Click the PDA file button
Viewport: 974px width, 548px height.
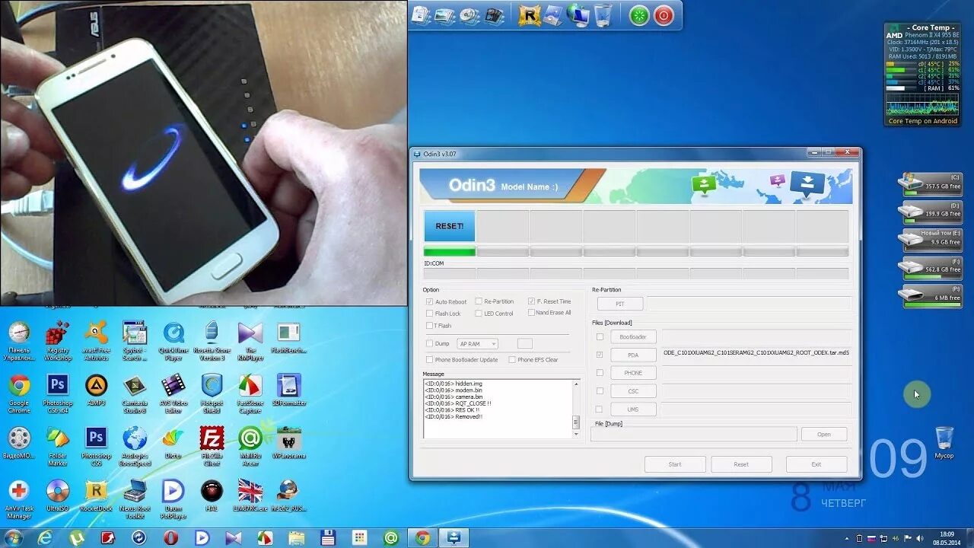pyautogui.click(x=633, y=355)
